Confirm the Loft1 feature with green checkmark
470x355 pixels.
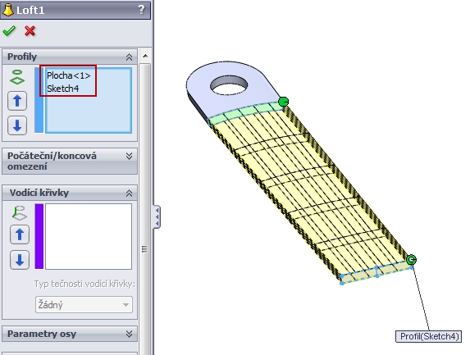[9, 30]
